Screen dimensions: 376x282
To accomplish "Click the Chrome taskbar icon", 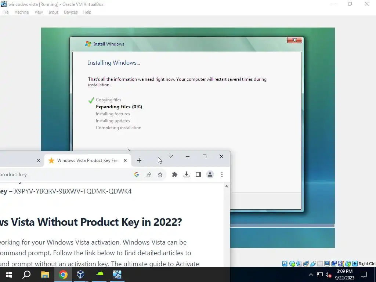I will pyautogui.click(x=63, y=275).
